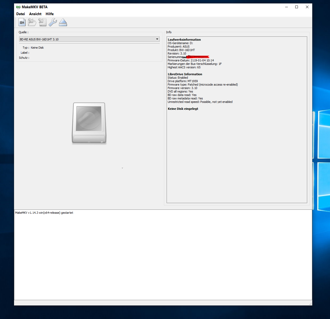This screenshot has width=330, height=319.
Task: Click the open video files camera icon
Action: [22, 22]
